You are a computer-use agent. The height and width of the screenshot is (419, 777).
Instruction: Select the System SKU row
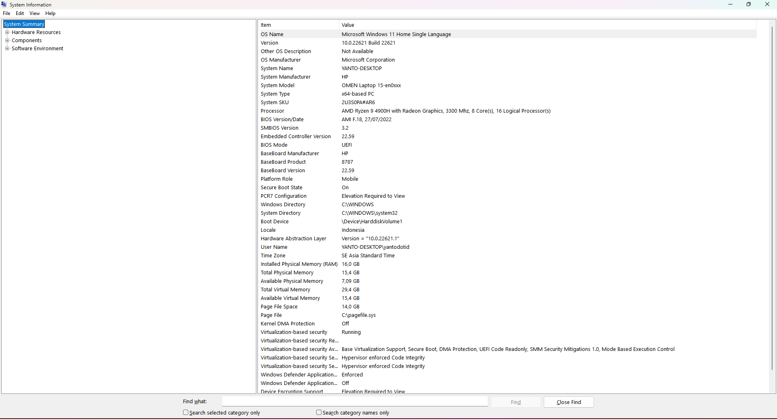click(x=508, y=103)
